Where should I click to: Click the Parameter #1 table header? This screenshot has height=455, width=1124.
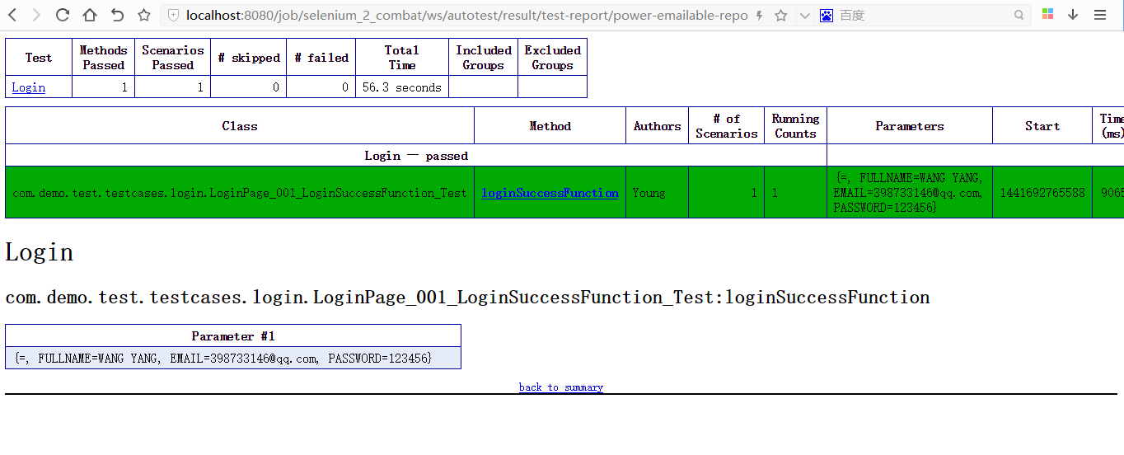pyautogui.click(x=233, y=336)
